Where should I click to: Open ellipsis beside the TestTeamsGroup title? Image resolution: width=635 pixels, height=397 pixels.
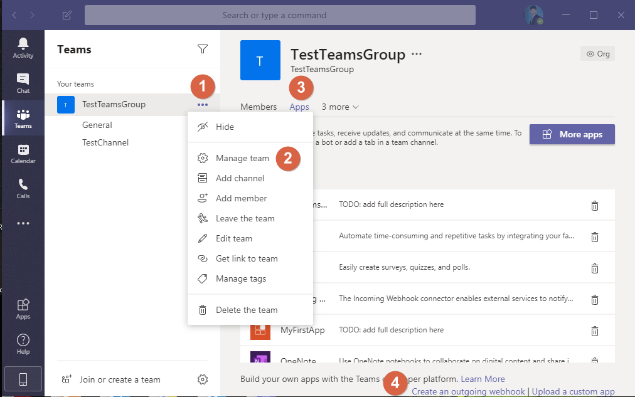(x=416, y=55)
